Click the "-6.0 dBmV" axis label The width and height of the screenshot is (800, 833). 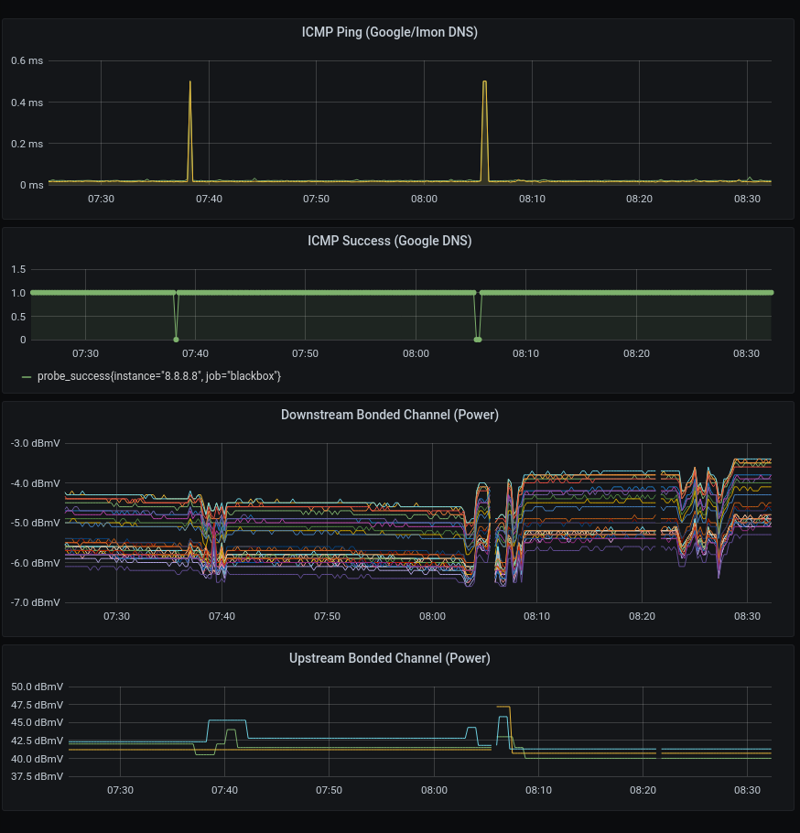pos(36,563)
